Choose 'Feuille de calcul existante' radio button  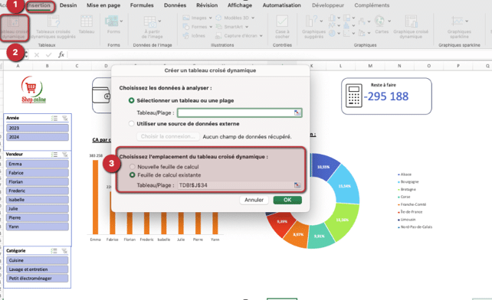pos(133,175)
